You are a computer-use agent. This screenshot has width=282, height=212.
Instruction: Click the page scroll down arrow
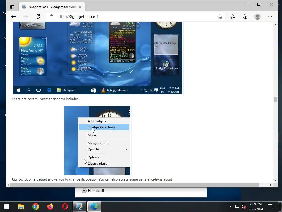click(275, 180)
